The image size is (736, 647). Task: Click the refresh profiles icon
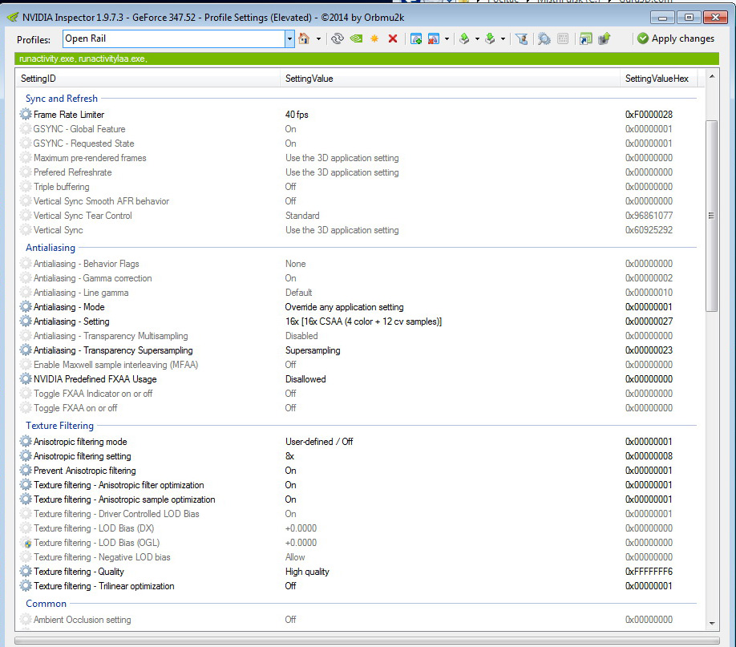[x=338, y=38]
